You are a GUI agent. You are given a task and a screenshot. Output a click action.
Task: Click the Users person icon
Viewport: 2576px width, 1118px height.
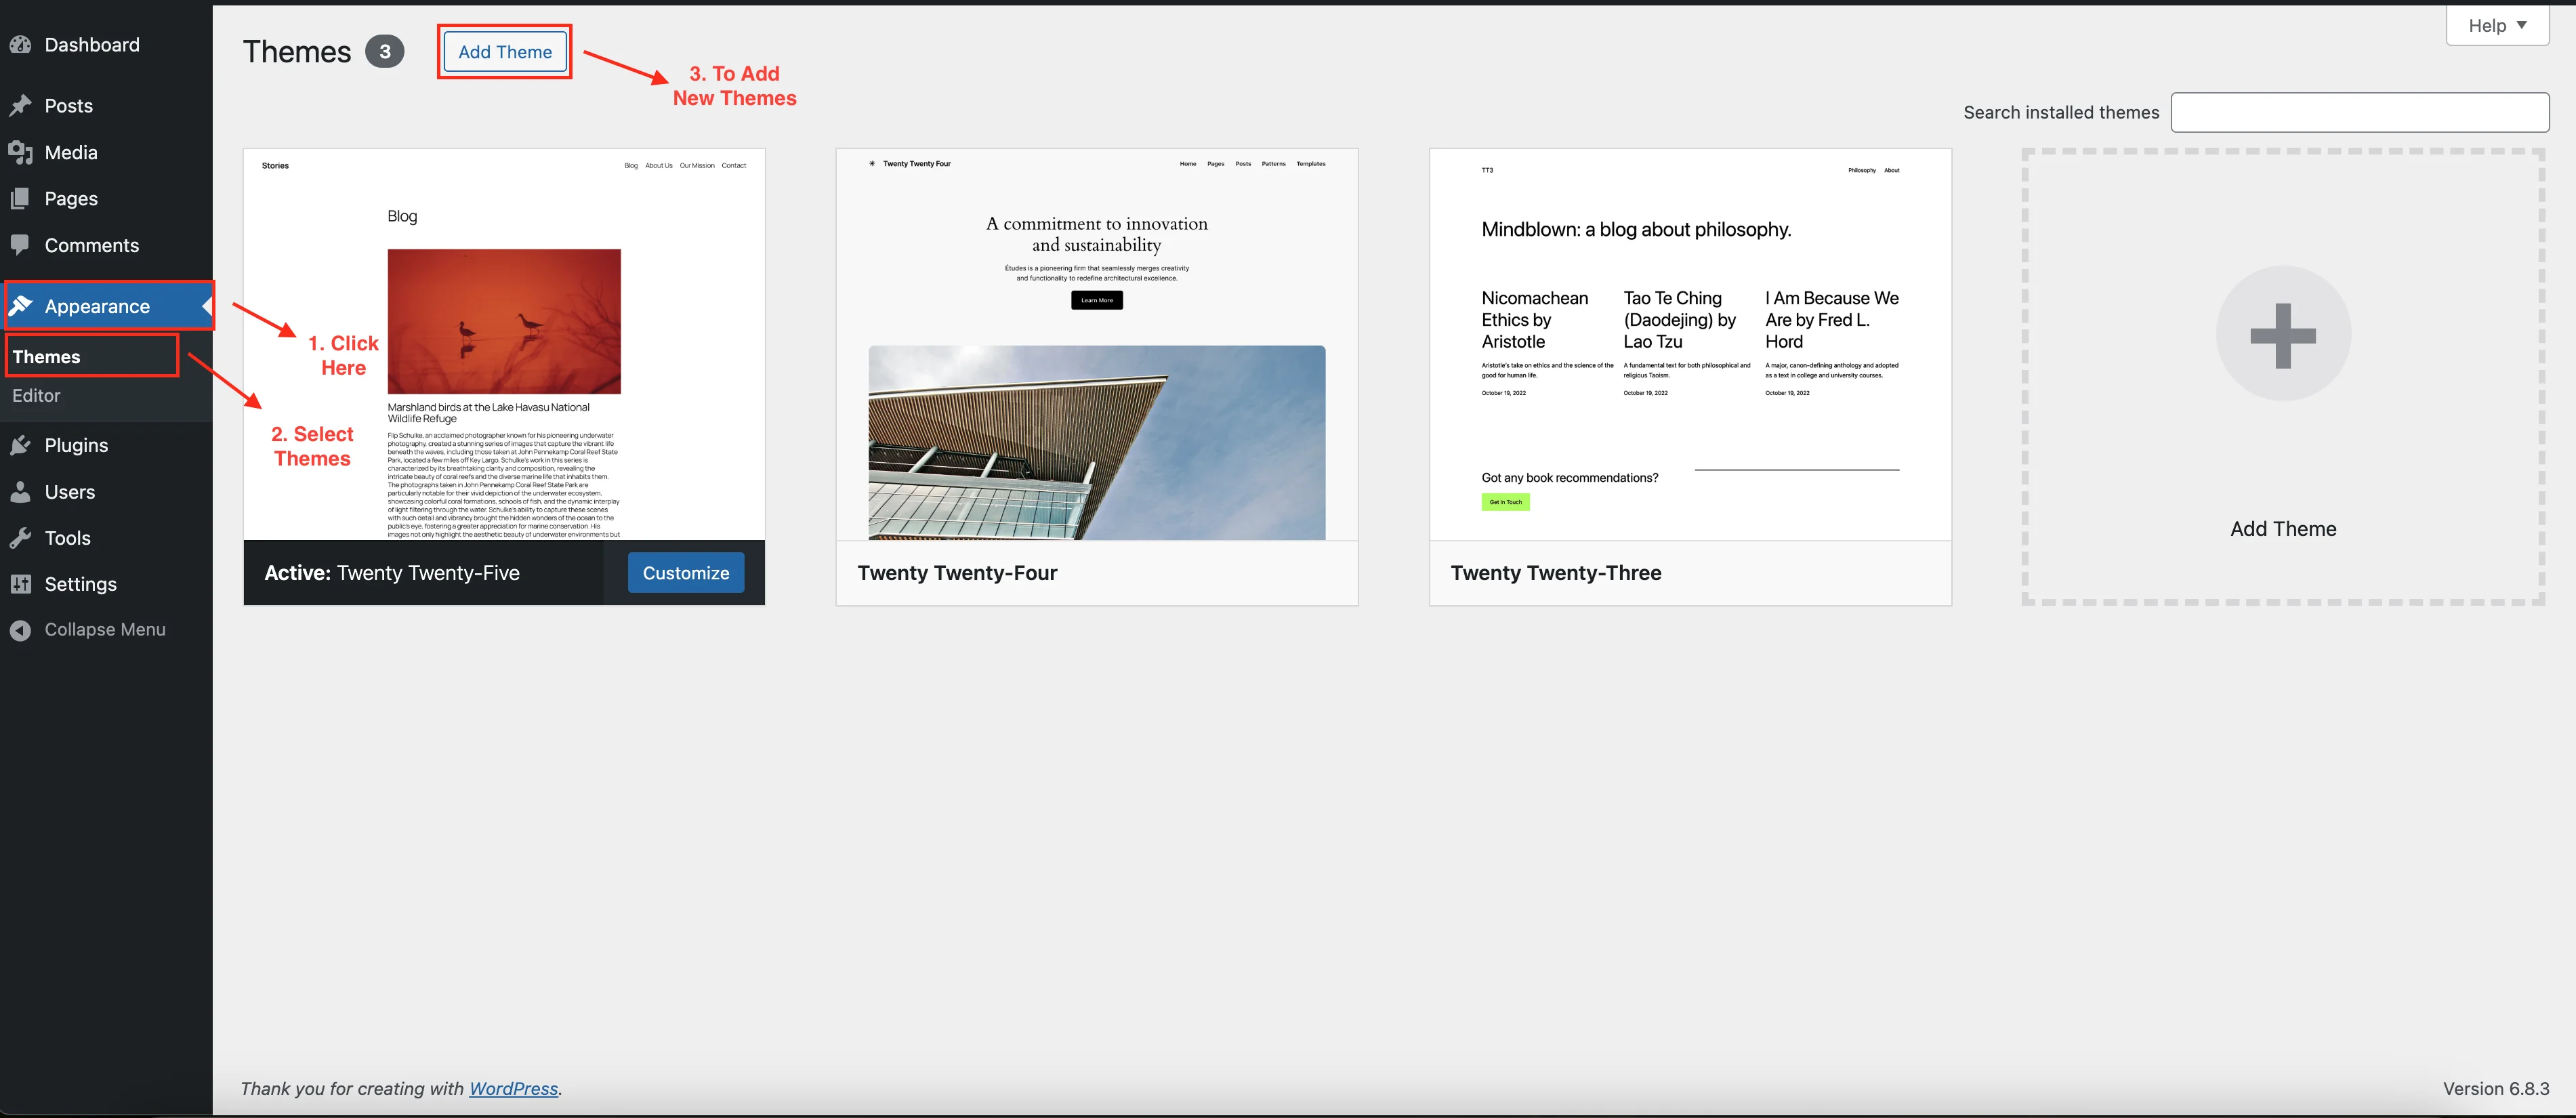(x=20, y=492)
